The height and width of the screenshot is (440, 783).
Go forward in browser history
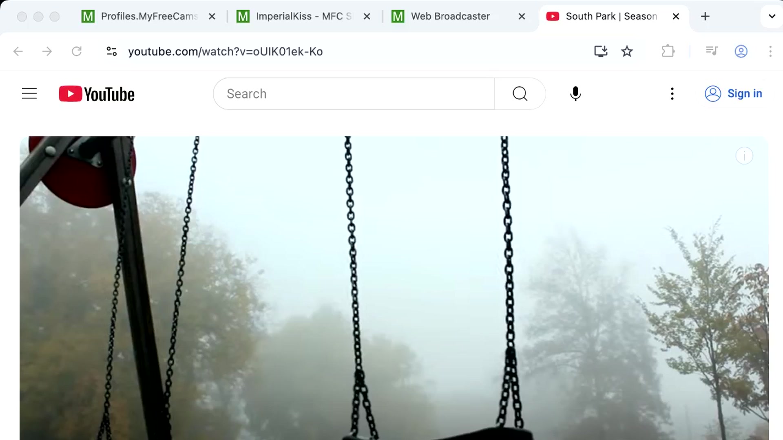click(x=47, y=51)
